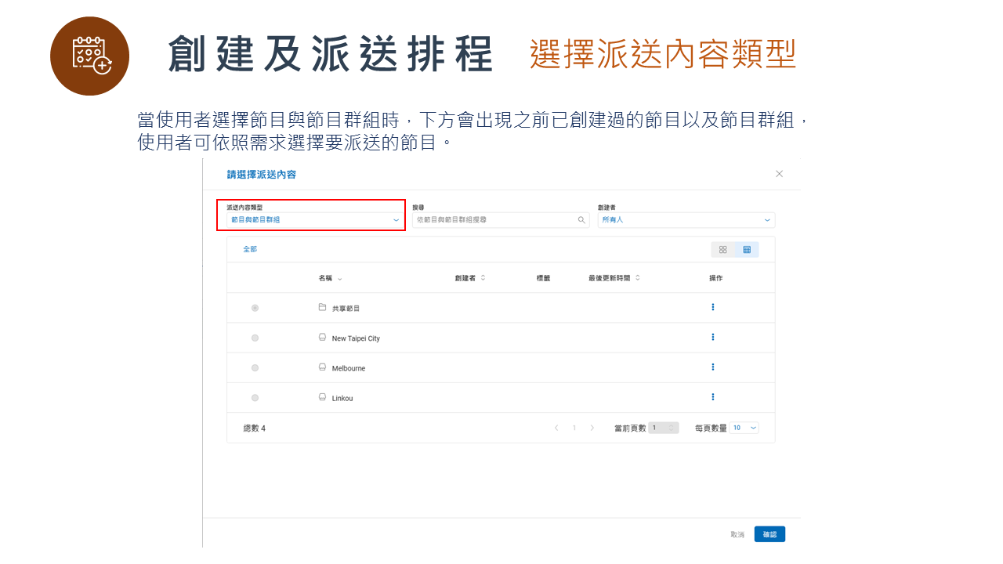
Task: Open the three-dot menu for Linkou
Action: tap(712, 396)
